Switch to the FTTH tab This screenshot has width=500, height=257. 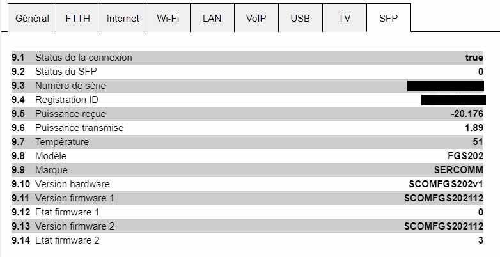tap(78, 19)
